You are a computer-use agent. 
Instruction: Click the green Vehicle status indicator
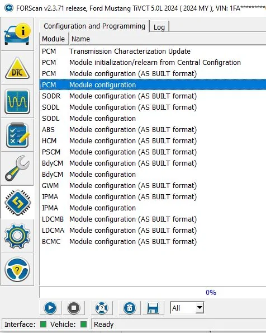(84, 324)
